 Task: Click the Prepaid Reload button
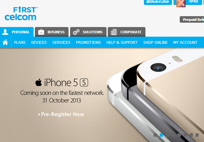click(192, 20)
